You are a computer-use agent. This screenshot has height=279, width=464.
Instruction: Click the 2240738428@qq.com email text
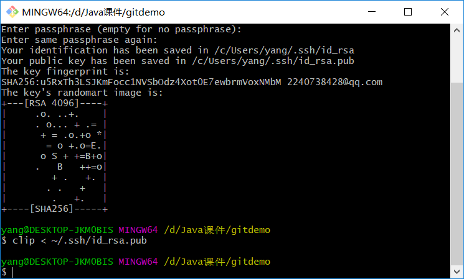click(x=334, y=82)
